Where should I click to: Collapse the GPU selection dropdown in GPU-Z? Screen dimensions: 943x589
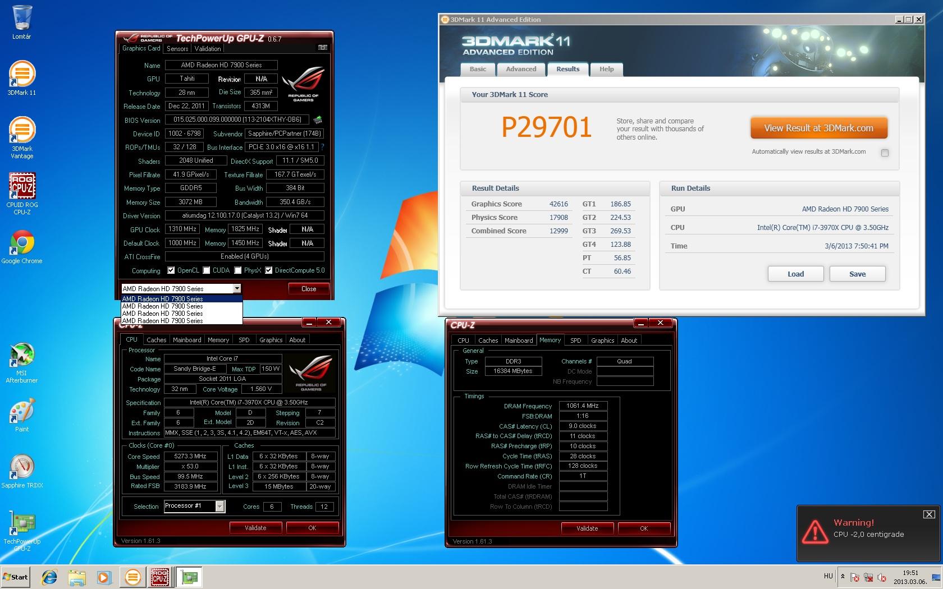click(237, 288)
